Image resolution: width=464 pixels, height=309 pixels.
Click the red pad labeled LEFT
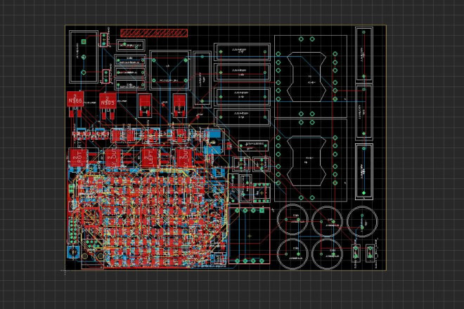click(x=150, y=157)
